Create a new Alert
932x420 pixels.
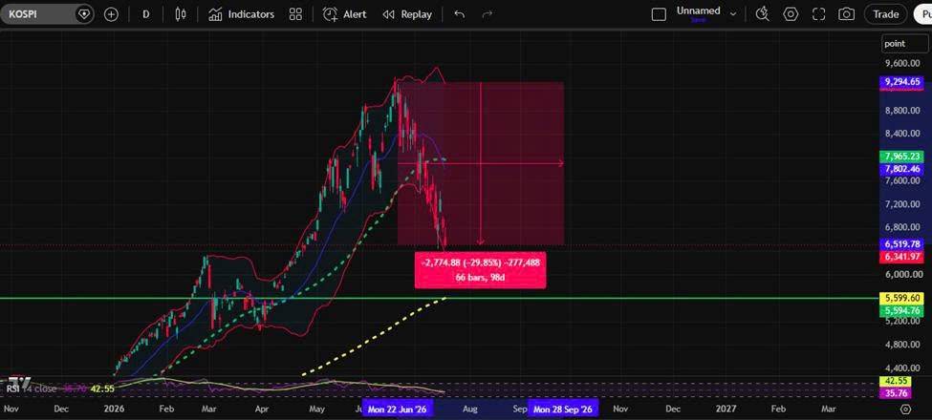coord(344,15)
